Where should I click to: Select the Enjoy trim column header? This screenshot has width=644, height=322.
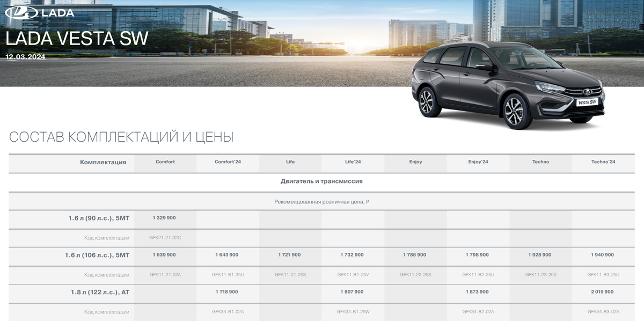point(415,162)
